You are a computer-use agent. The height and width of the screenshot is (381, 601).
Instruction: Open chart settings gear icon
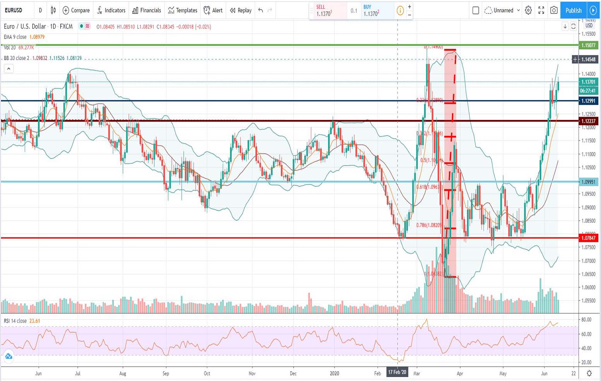point(528,10)
